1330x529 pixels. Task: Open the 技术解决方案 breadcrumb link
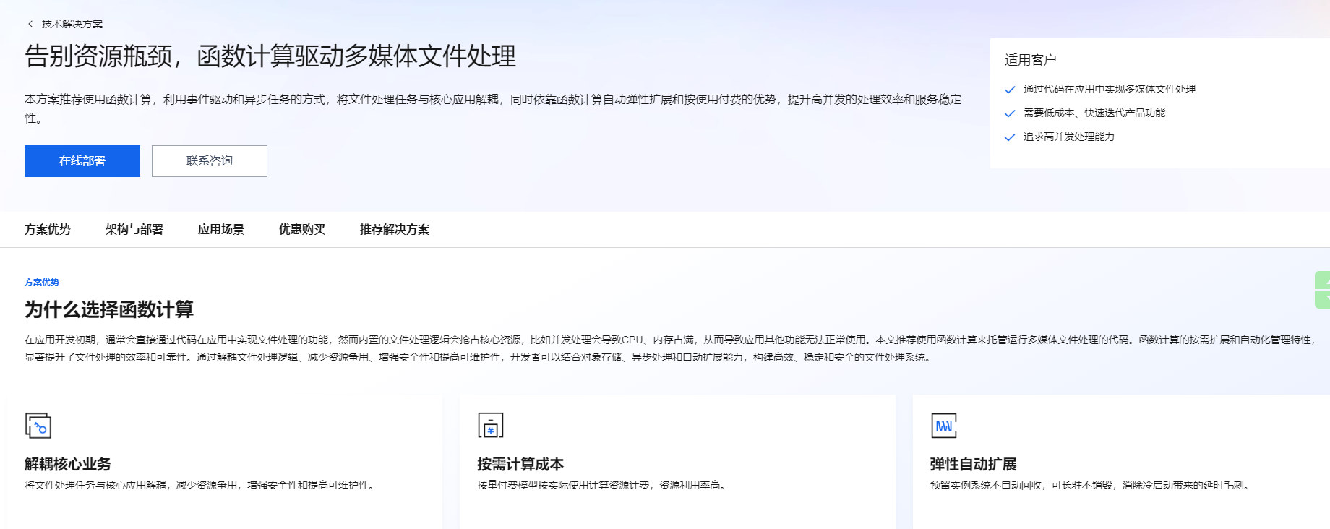pos(72,24)
